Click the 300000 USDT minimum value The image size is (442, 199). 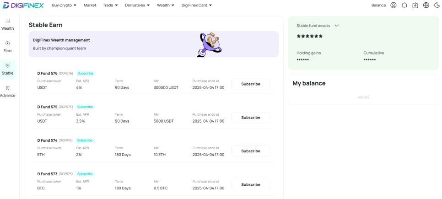point(166,87)
